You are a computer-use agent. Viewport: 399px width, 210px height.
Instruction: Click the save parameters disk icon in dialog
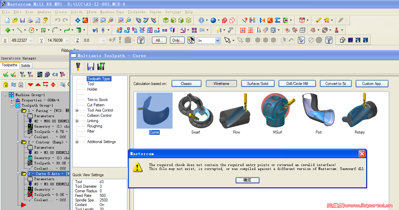[x=91, y=67]
